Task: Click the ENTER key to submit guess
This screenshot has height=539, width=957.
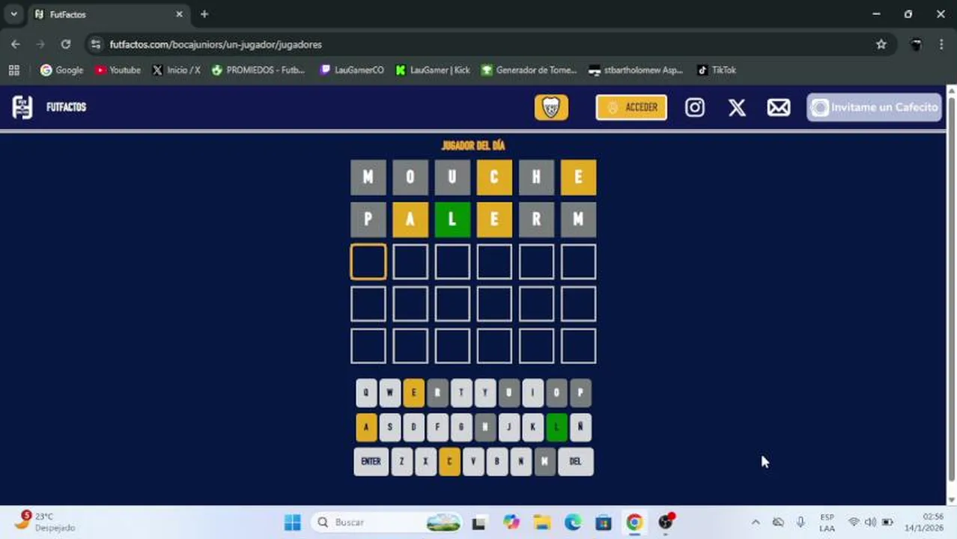Action: point(371,462)
